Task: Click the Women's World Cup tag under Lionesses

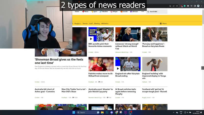Action: coord(122,52)
